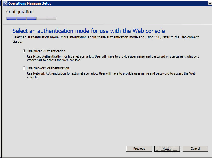Select the Use Network Authentication radio button
Image resolution: width=212 pixels, height=158 pixels.
pyautogui.click(x=24, y=68)
